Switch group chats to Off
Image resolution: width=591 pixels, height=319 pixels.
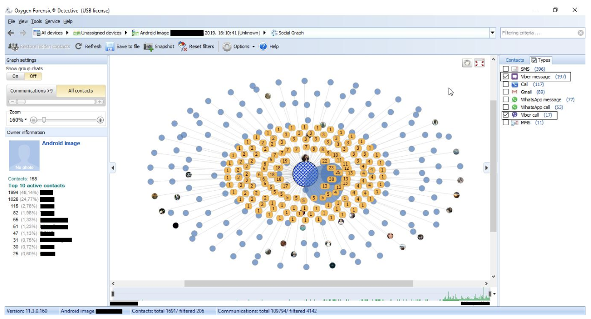point(33,76)
